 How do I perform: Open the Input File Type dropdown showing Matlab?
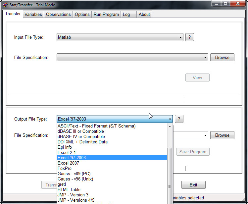point(120,37)
